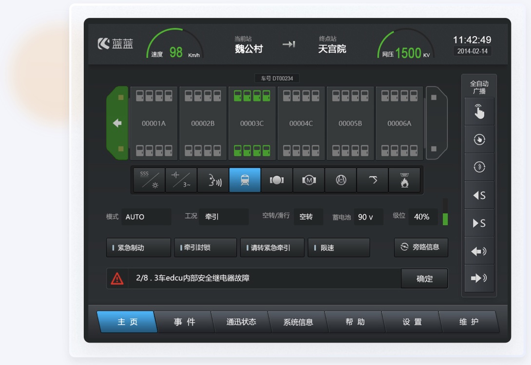Switch to the 事件 tab
531x365 pixels.
tap(185, 322)
